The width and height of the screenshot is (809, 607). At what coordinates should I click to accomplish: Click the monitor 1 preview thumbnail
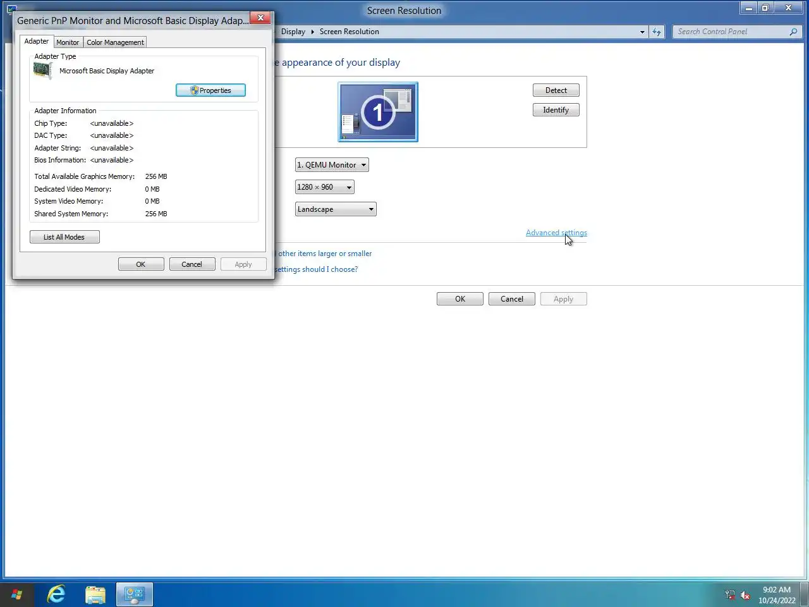point(378,112)
